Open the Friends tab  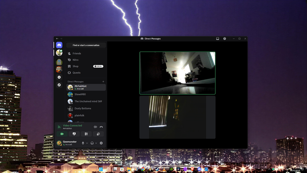[86, 53]
